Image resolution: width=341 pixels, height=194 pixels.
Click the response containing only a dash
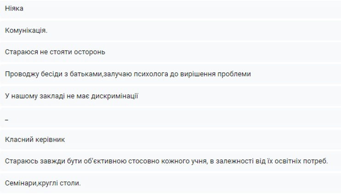coord(170,118)
